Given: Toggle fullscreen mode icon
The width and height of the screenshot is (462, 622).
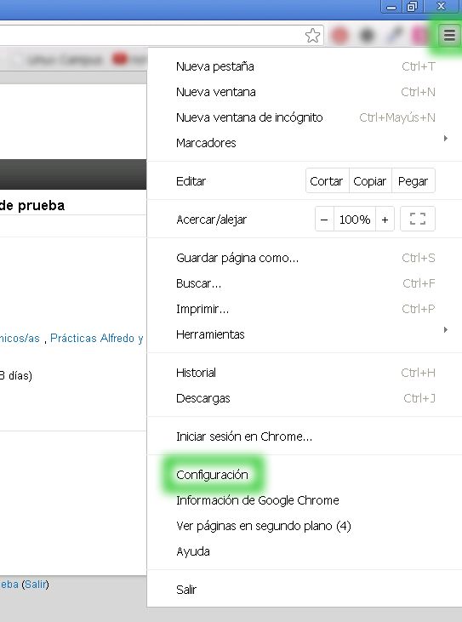Looking at the screenshot, I should [x=418, y=219].
